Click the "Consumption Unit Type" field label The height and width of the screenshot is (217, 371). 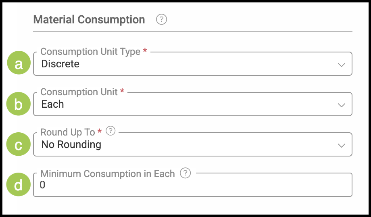coord(90,52)
